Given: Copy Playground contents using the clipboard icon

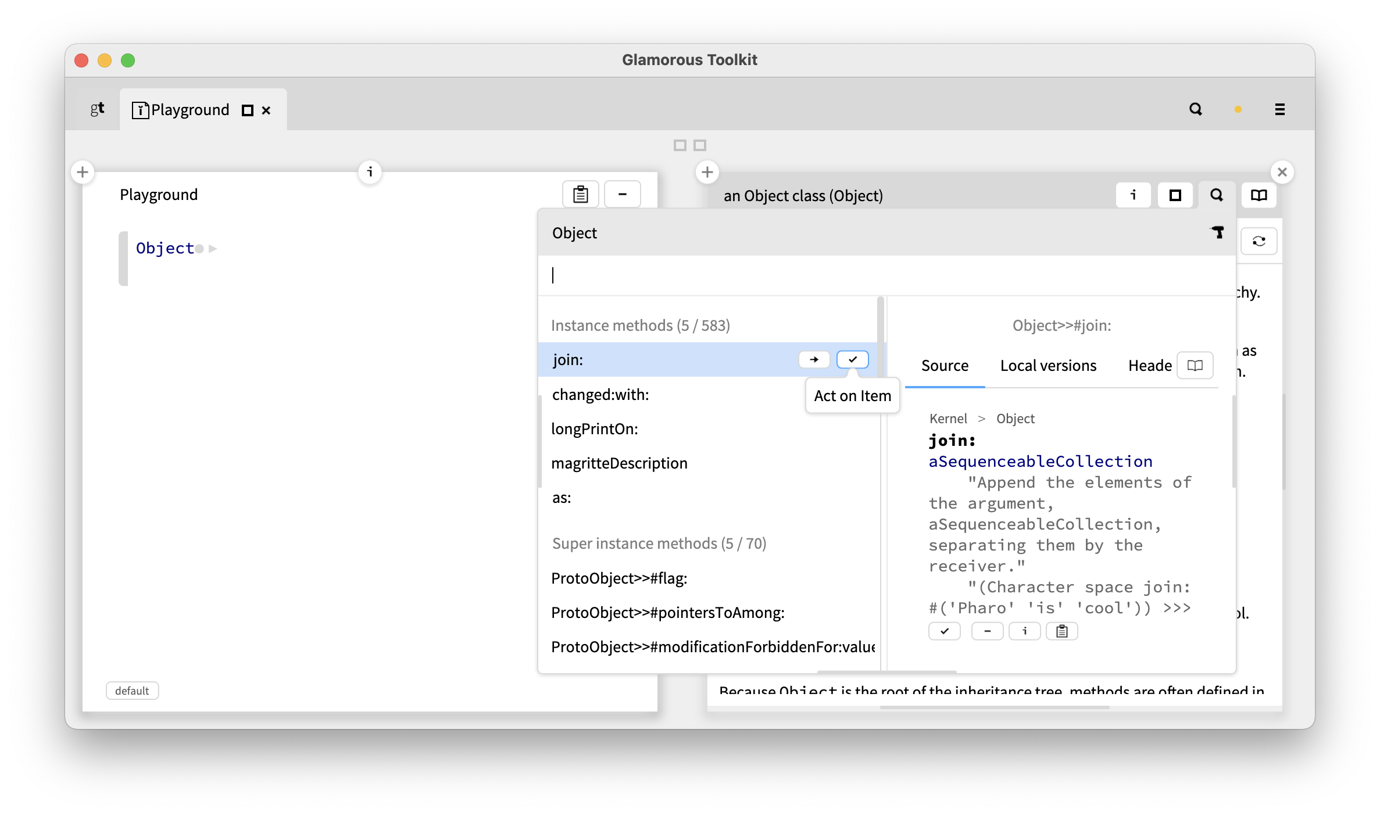Looking at the screenshot, I should 580,194.
